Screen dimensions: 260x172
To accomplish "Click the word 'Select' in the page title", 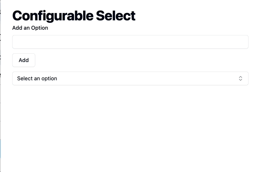I will tap(116, 16).
